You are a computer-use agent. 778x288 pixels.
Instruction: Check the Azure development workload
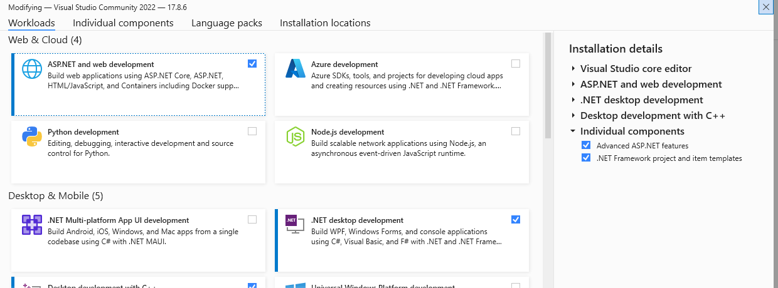point(516,63)
